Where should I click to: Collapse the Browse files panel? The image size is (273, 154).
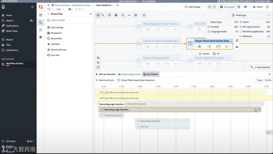click(91, 14)
